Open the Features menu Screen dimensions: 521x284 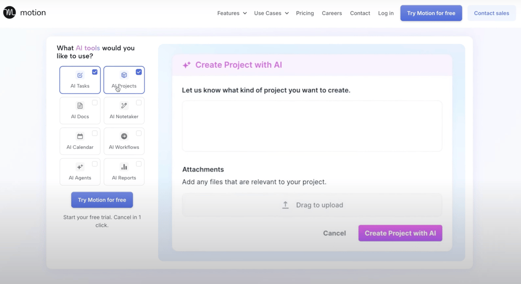[232, 13]
